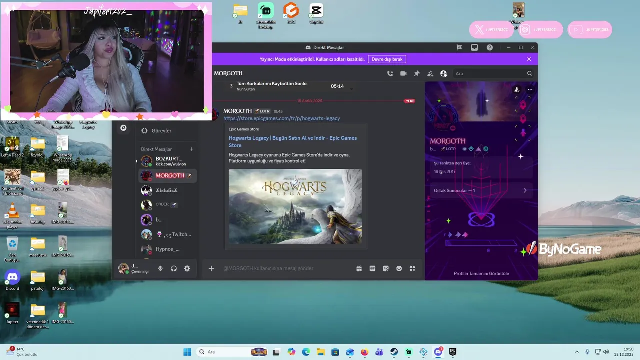Open the Hypnos_ direct message
Image resolution: width=640 pixels, height=360 pixels.
coord(167,249)
